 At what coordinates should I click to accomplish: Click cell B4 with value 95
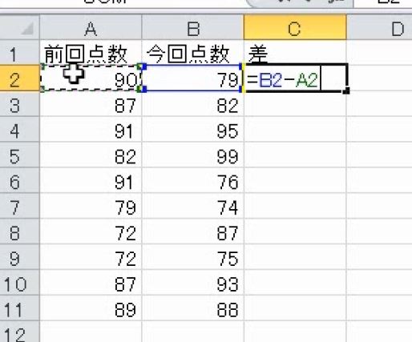tap(193, 130)
